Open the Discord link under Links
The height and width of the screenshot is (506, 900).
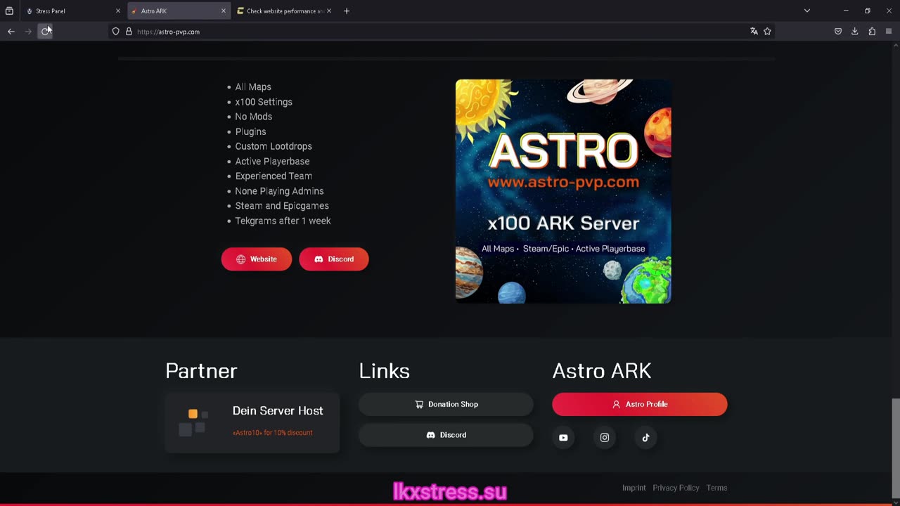[x=446, y=435]
